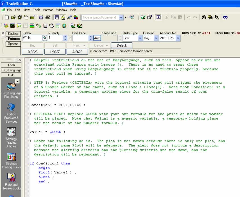Open Rate and Review Books shortcut
Screen dimensions: 240x197
pyautogui.click(x=11, y=182)
